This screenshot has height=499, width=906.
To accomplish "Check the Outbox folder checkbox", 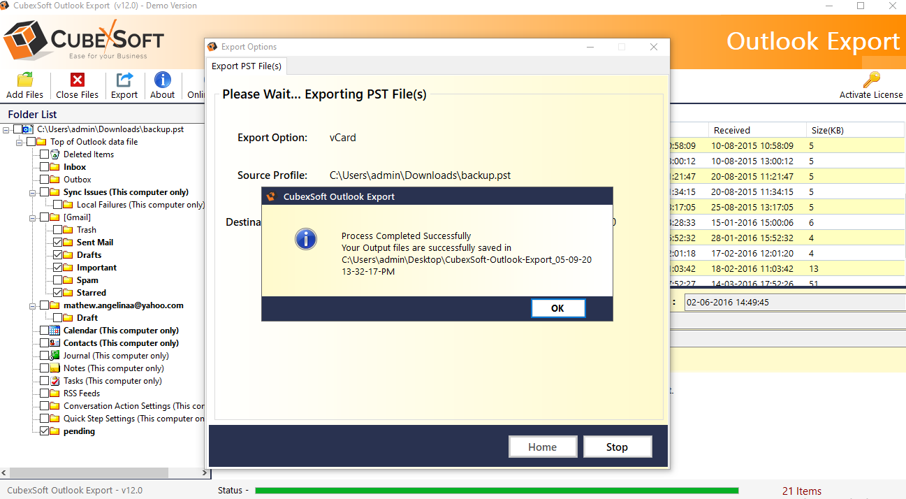I will 45,180.
